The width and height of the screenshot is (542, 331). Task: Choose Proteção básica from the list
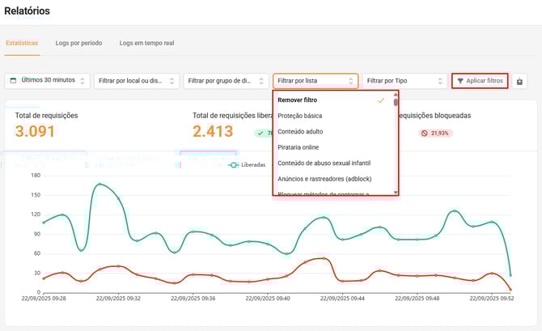pos(300,116)
